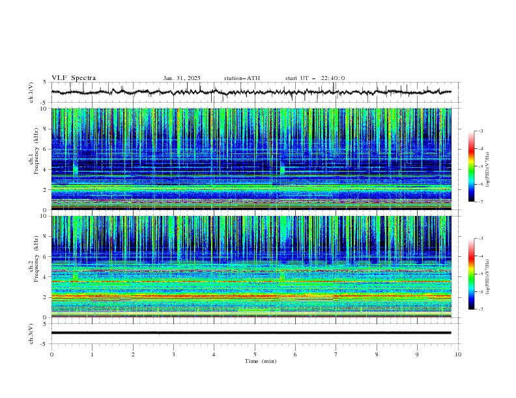Screen dimensions: 516x398
Task: Click the "ch.1(V)" axis label
Action: tap(31, 92)
